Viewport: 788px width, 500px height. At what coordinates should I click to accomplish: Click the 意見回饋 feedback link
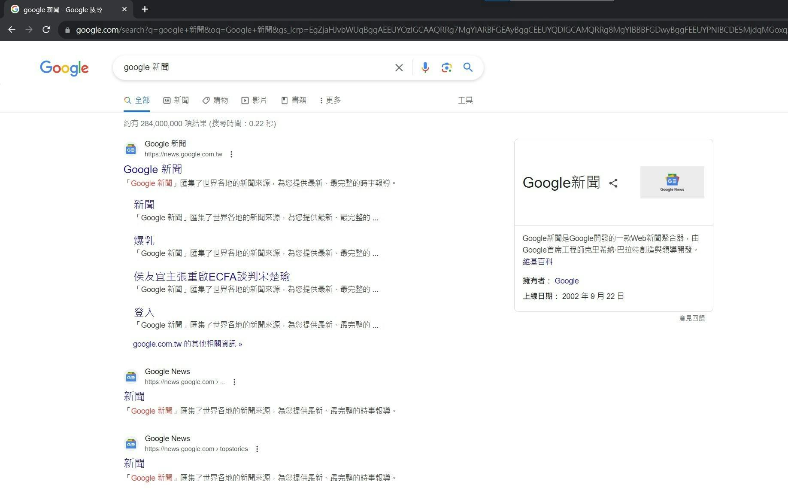point(692,318)
